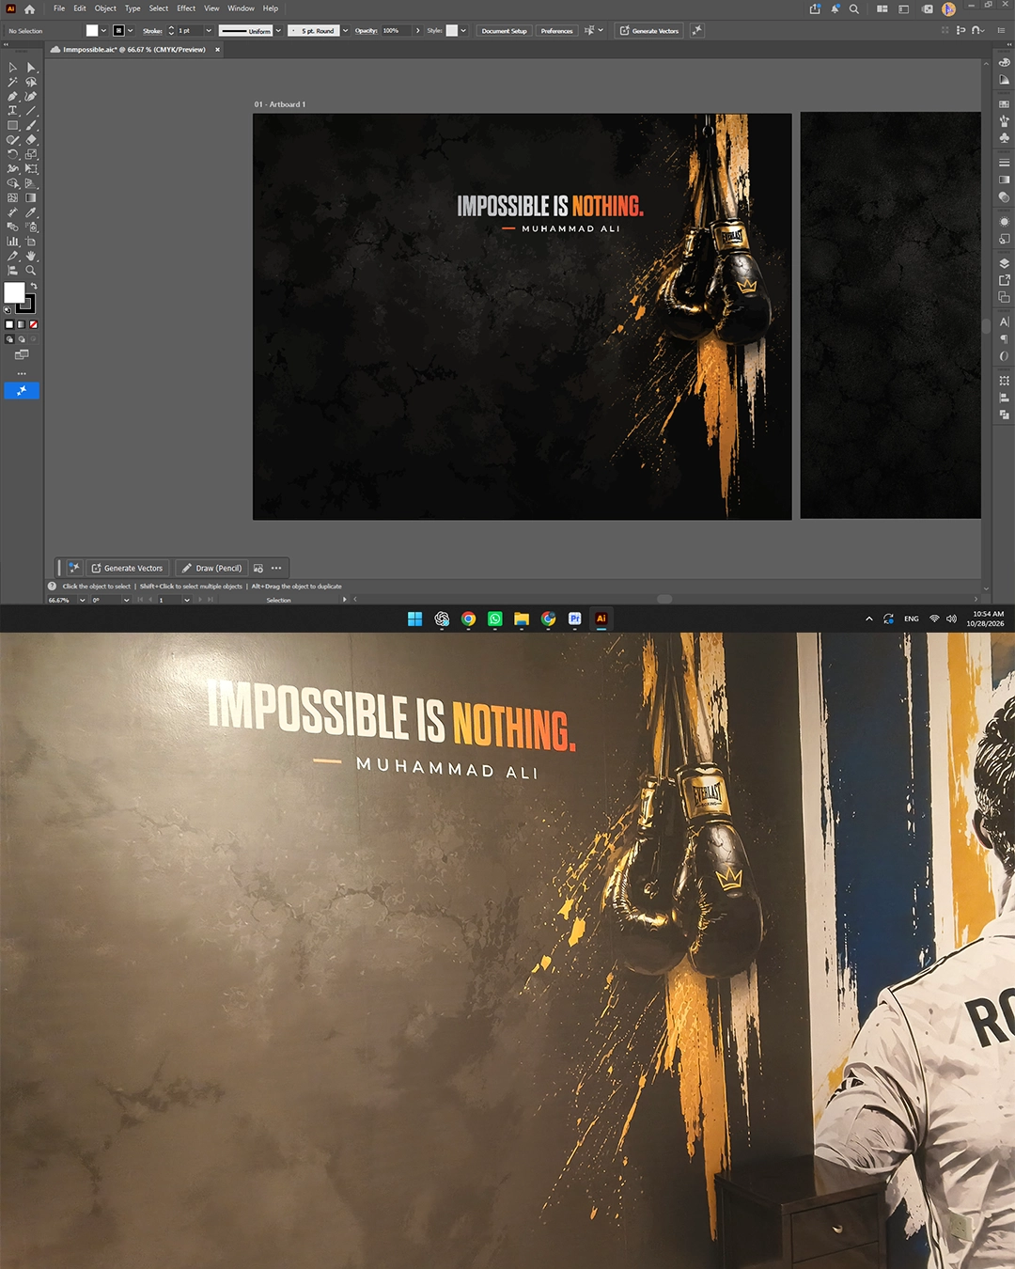Toggle Draw Normal mode
Screen dimensions: 1015x1269
[x=9, y=339]
